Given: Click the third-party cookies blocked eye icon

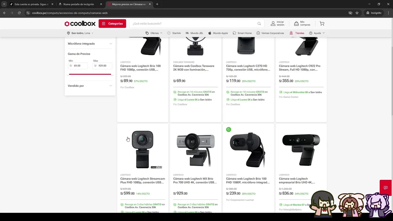Looking at the screenshot, I should click(x=350, y=13).
